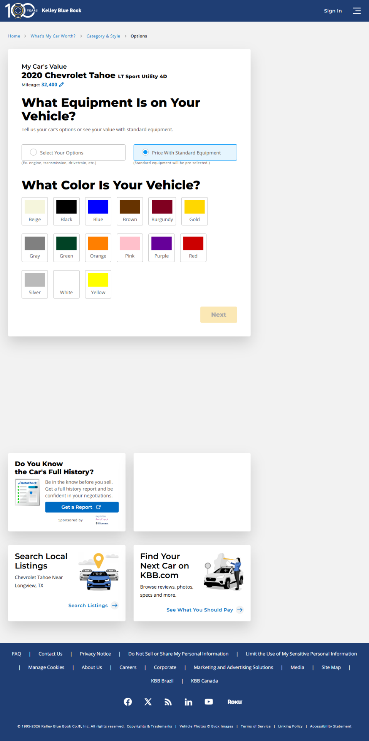369x741 pixels.
Task: Open Terms of Service link
Action: (x=256, y=726)
